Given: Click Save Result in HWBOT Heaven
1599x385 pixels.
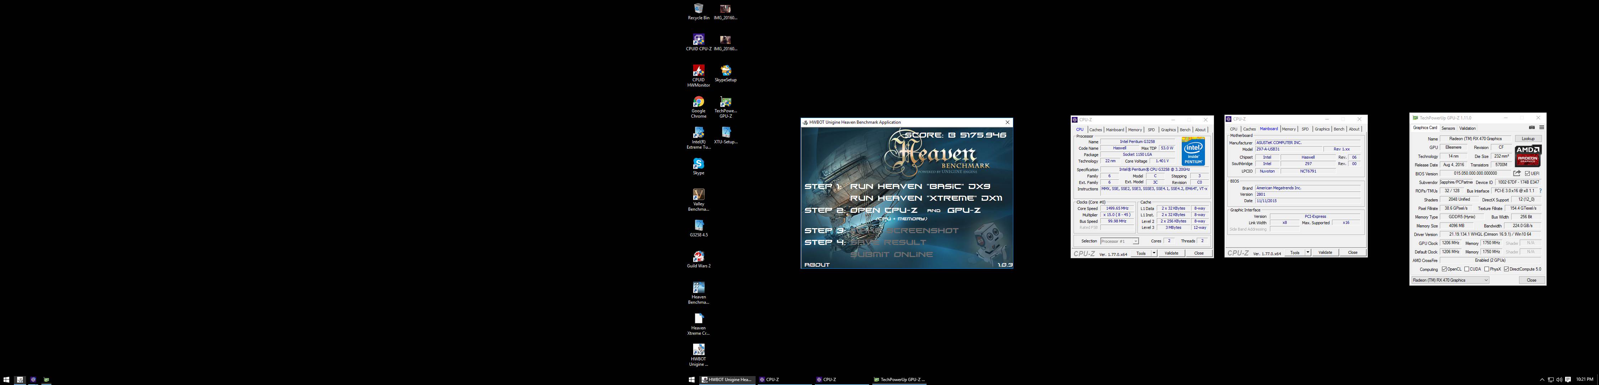Looking at the screenshot, I should coord(888,242).
